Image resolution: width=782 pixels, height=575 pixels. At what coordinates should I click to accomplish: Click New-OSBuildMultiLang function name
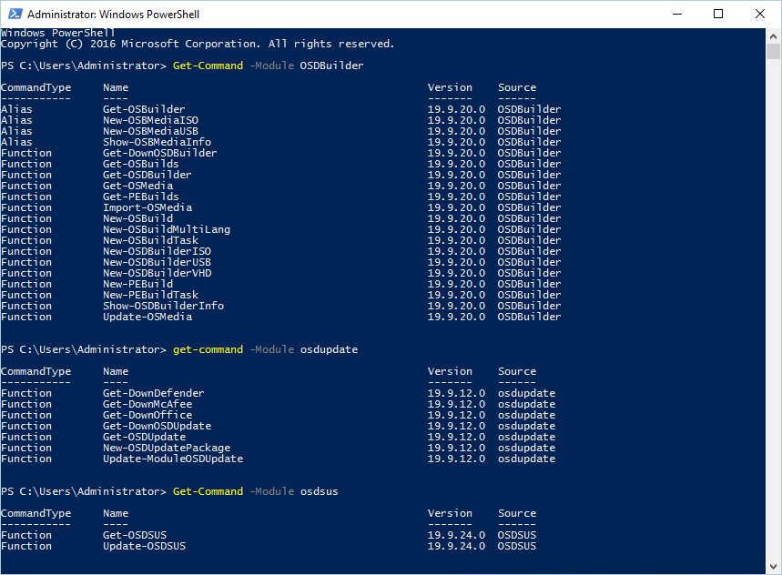click(x=167, y=229)
